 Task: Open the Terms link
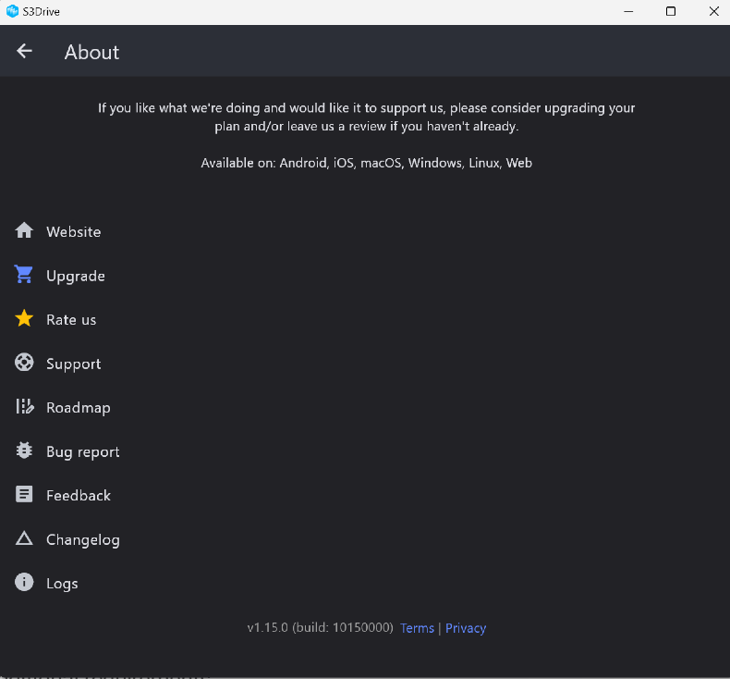click(x=417, y=628)
